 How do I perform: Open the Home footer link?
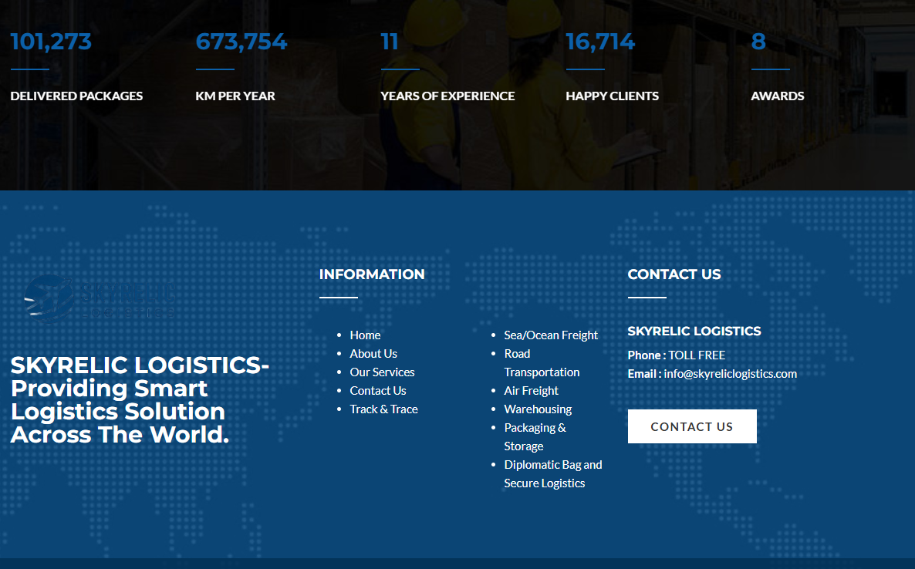coord(365,335)
